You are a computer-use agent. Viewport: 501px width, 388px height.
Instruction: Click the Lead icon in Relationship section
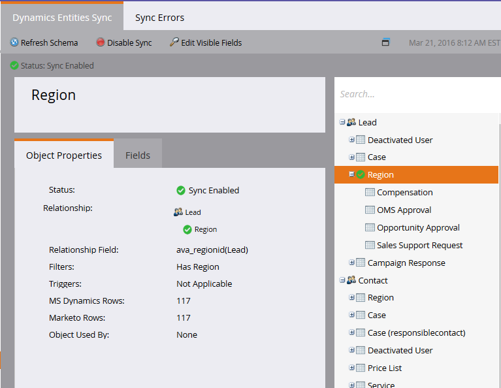pyautogui.click(x=178, y=212)
